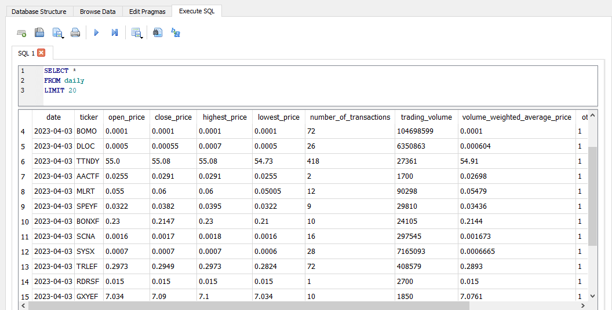Switch to the Database Structure tab
612x310 pixels.
pyautogui.click(x=39, y=12)
